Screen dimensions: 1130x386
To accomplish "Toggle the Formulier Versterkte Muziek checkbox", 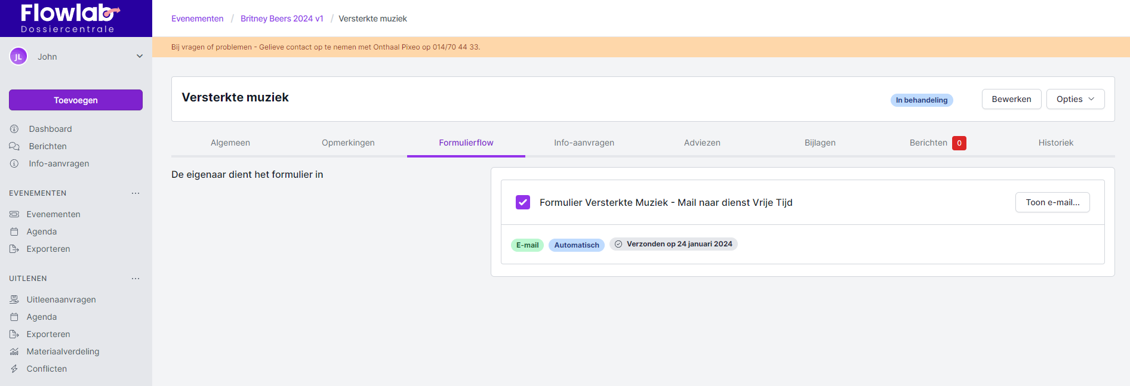I will point(523,202).
